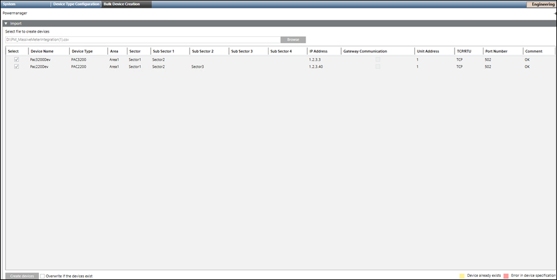Open the Device Type Configuration tab
The image size is (557, 280).
pos(76,4)
